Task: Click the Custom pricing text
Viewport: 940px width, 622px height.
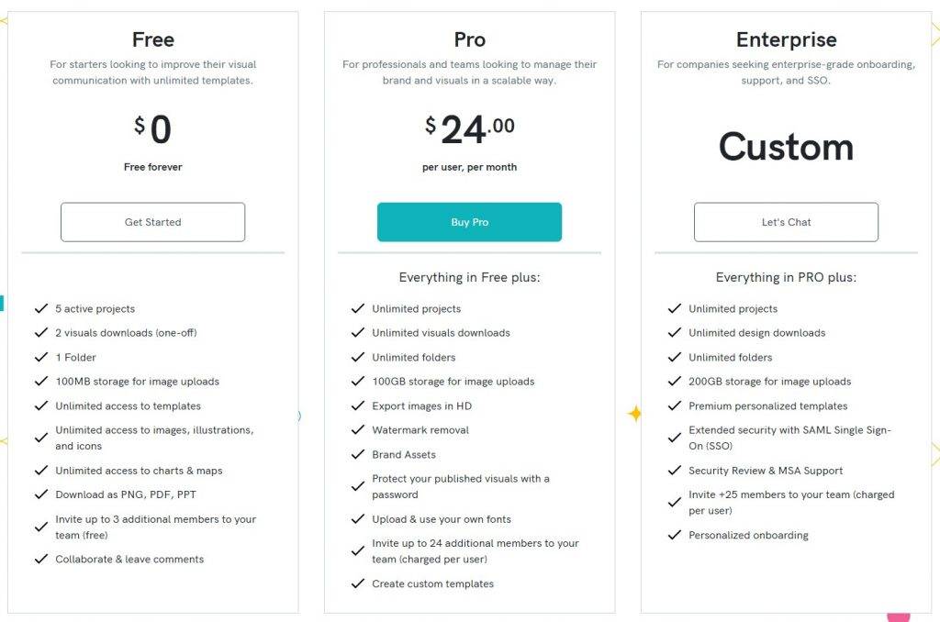Action: click(x=786, y=147)
